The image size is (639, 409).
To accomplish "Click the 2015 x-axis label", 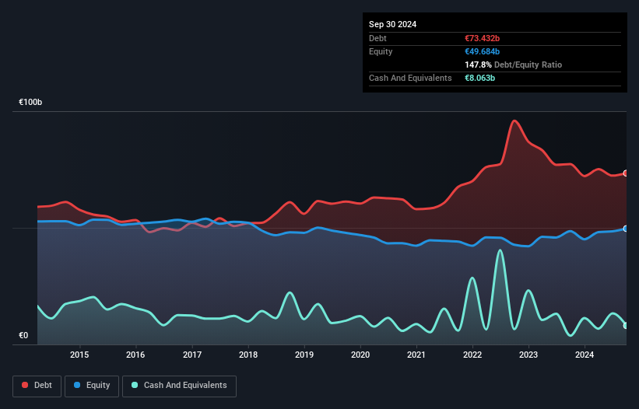I will click(x=79, y=355).
